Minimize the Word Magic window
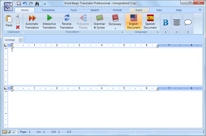Viewport: 206px width, 136px height. [184, 2]
